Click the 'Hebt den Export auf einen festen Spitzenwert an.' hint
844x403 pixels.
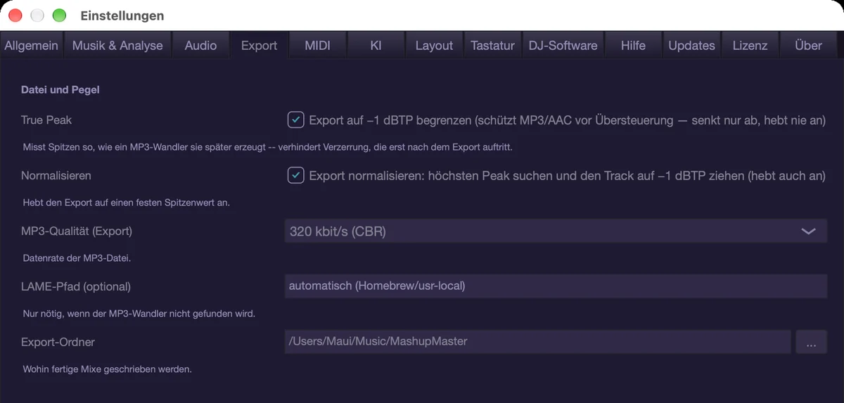click(127, 203)
